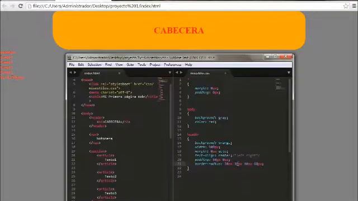Click the Sublime Text window title icon
This screenshot has height=201, width=358.
pos(69,58)
